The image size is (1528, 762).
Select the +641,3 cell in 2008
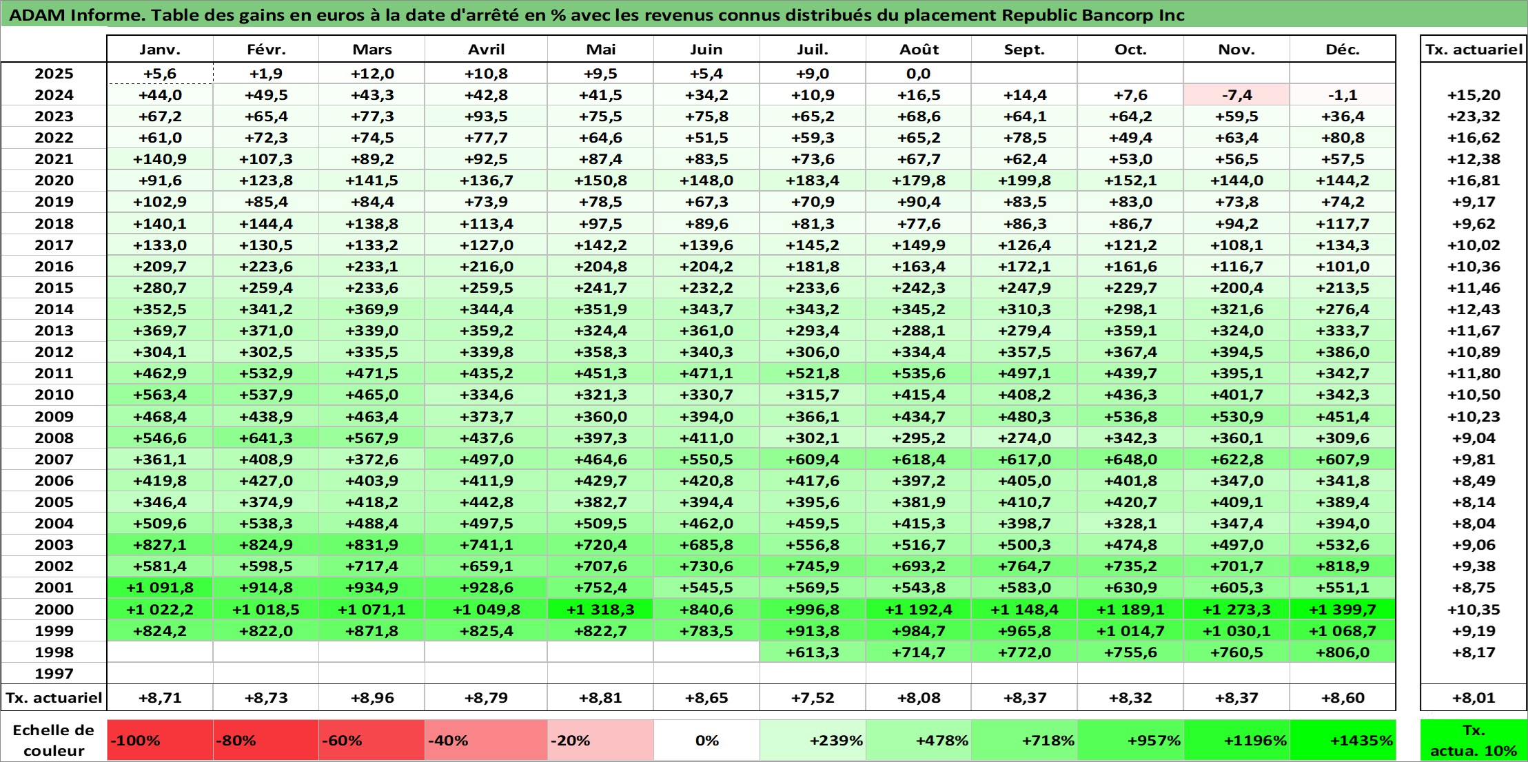coord(266,438)
